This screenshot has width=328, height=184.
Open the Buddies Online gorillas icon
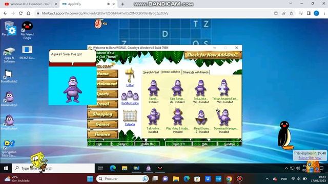[x=130, y=96]
